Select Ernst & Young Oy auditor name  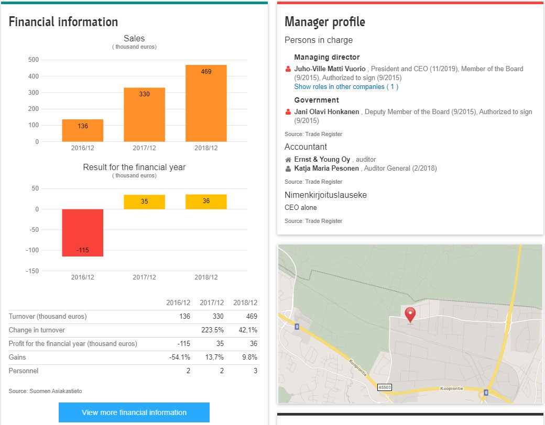[x=322, y=160]
